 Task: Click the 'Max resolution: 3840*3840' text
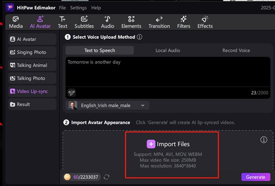[x=168, y=166]
